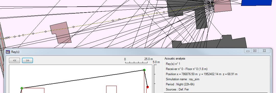This screenshot has height=93, width=276.
Task: Click the blue building on the map
Action: 257,3
